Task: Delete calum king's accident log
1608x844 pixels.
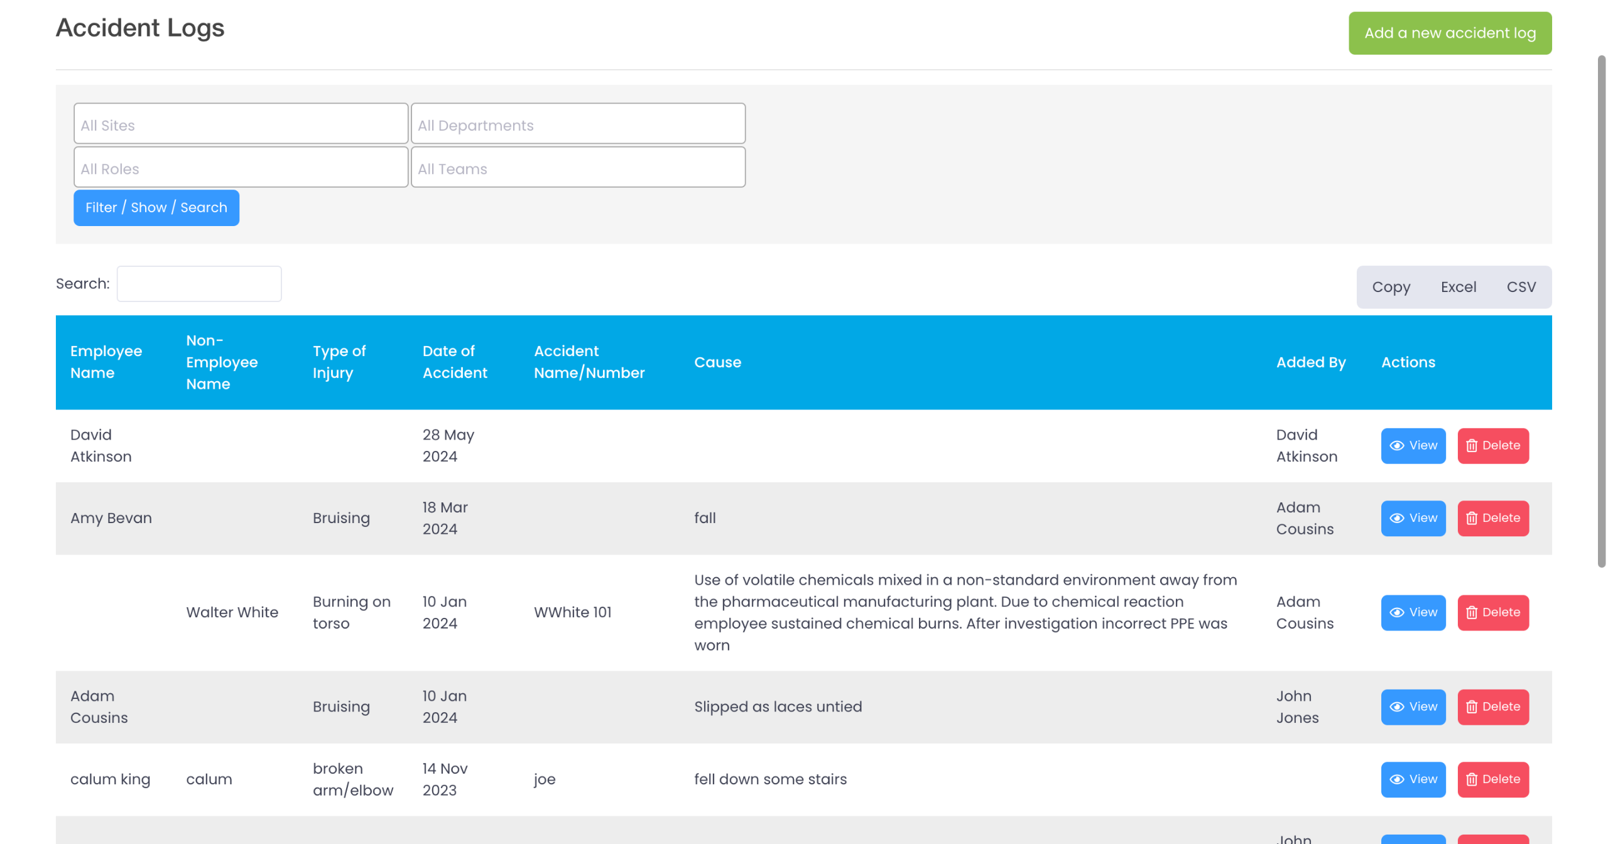Action: pyautogui.click(x=1492, y=779)
